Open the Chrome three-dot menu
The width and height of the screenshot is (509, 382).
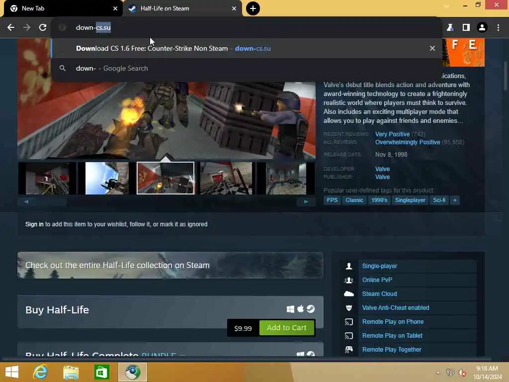click(x=498, y=28)
